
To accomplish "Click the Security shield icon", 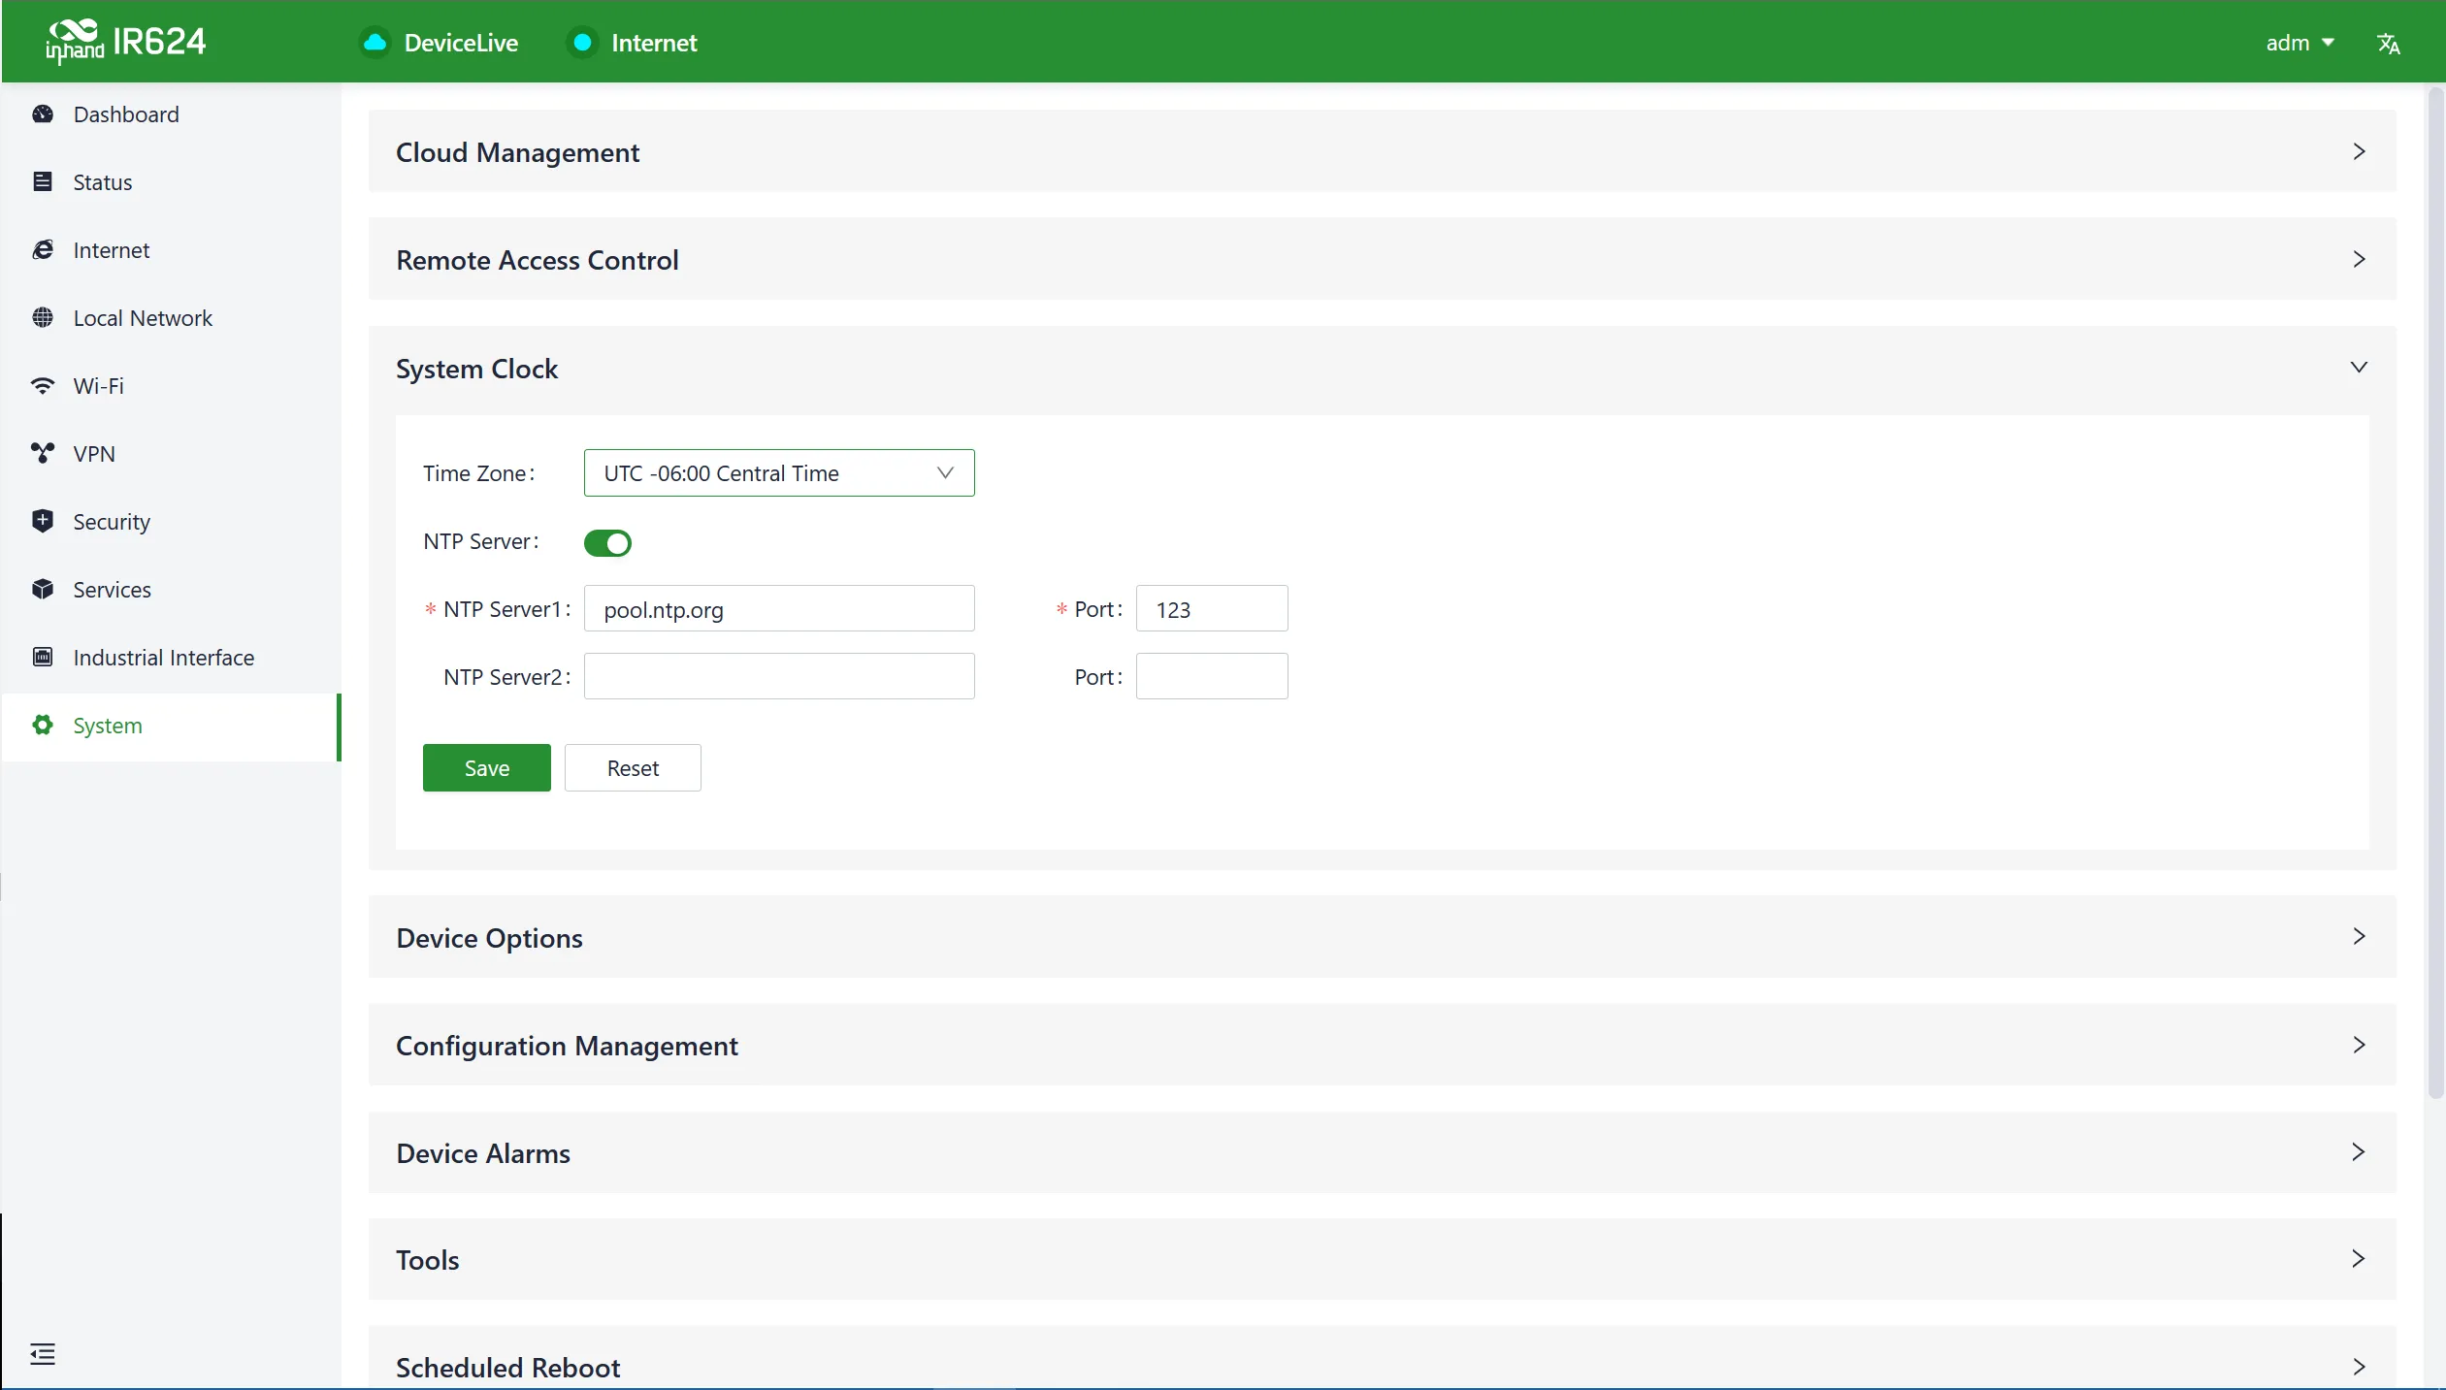I will 43,522.
